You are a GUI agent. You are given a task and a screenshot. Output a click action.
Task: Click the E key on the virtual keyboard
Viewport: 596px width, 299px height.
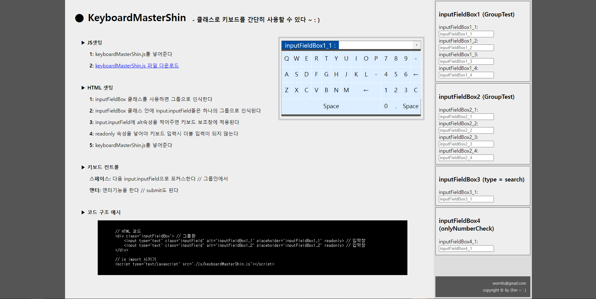[307, 58]
